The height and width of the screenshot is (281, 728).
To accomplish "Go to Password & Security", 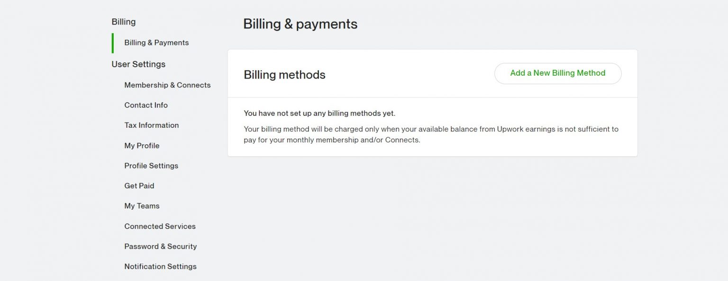I will coord(160,246).
